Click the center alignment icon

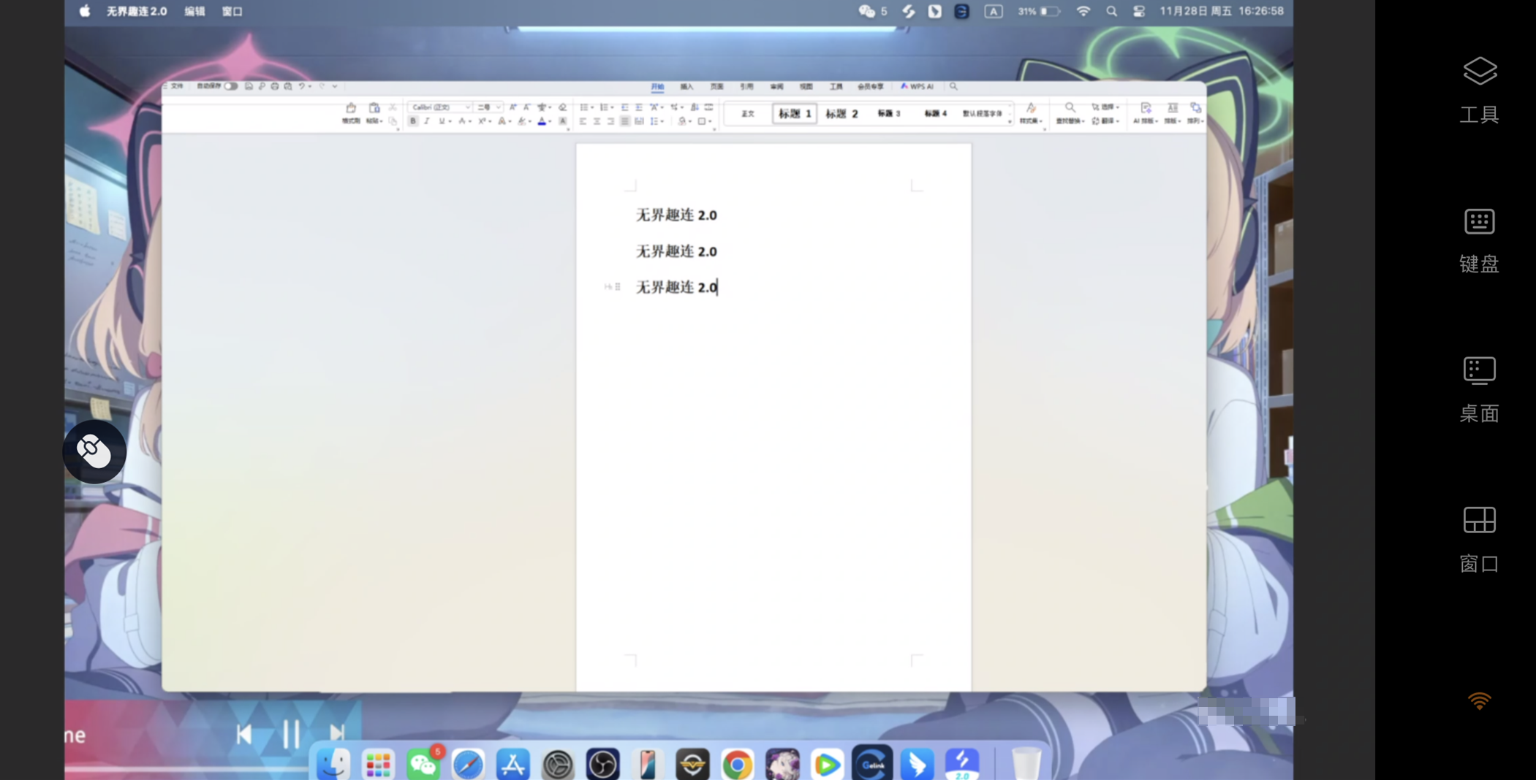(597, 121)
